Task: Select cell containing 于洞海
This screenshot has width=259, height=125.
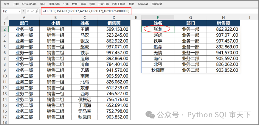Action: [85, 105]
